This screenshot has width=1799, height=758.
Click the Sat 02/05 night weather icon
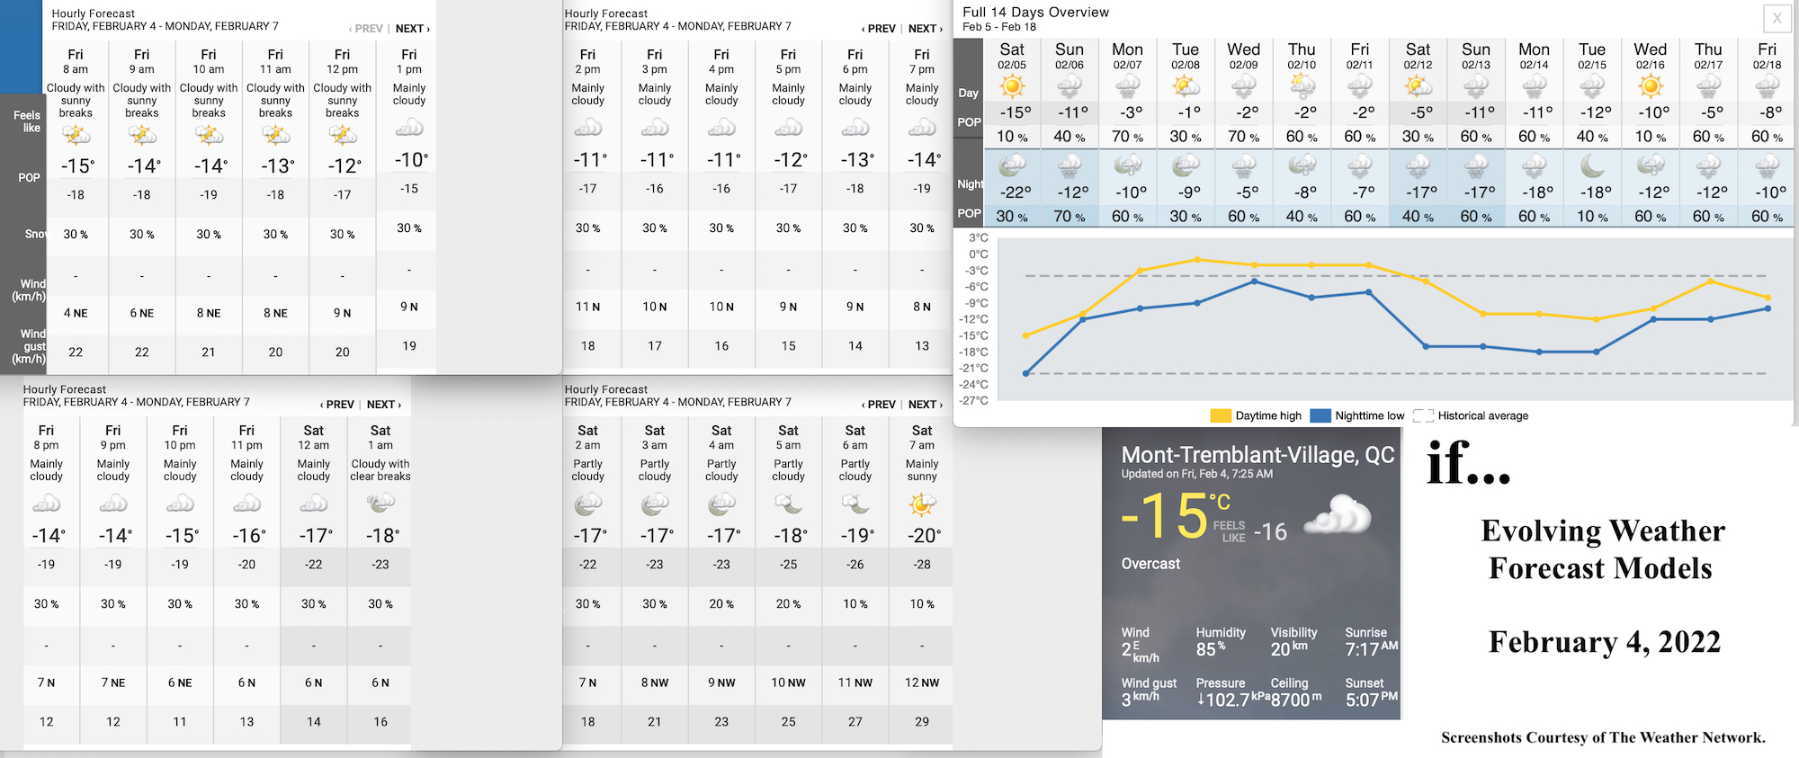pos(1012,166)
